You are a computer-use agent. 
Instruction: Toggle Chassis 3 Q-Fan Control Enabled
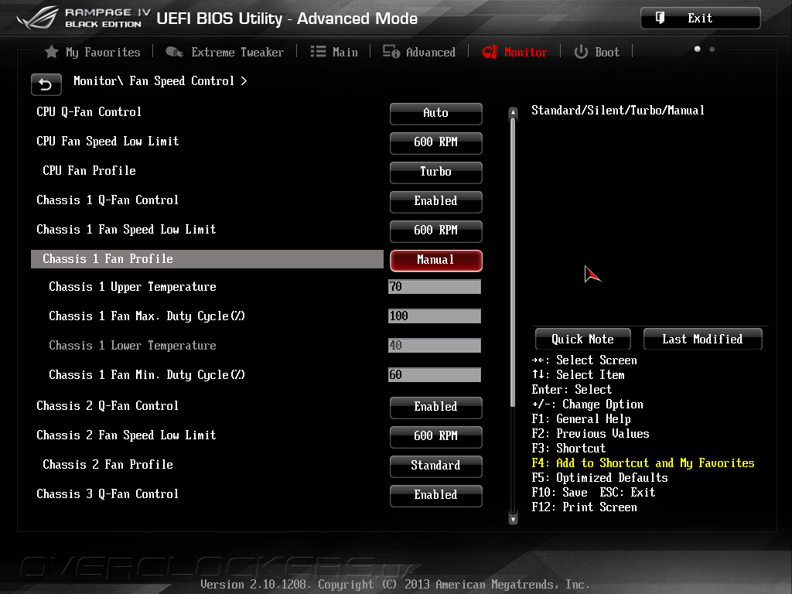[436, 494]
